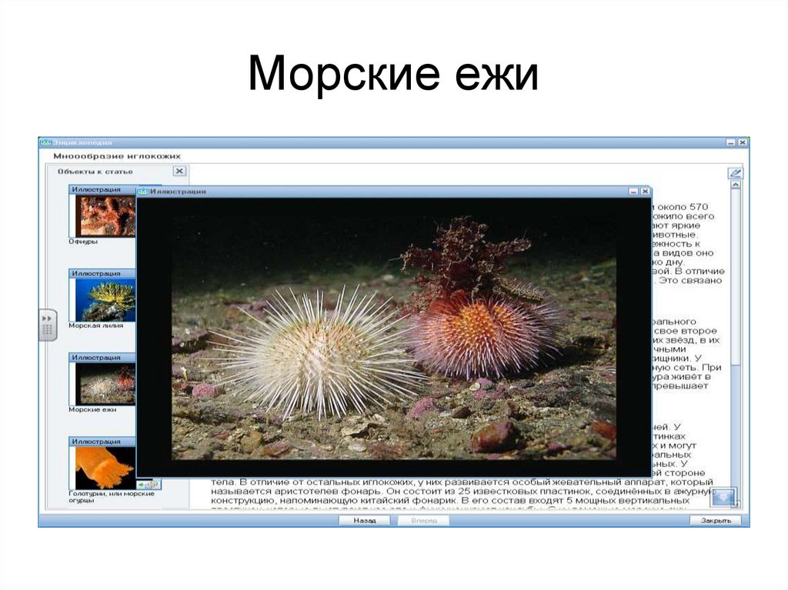Click the Иллюстрация header above Морские ежи
Viewport: 788px width, 590px height.
(96, 355)
